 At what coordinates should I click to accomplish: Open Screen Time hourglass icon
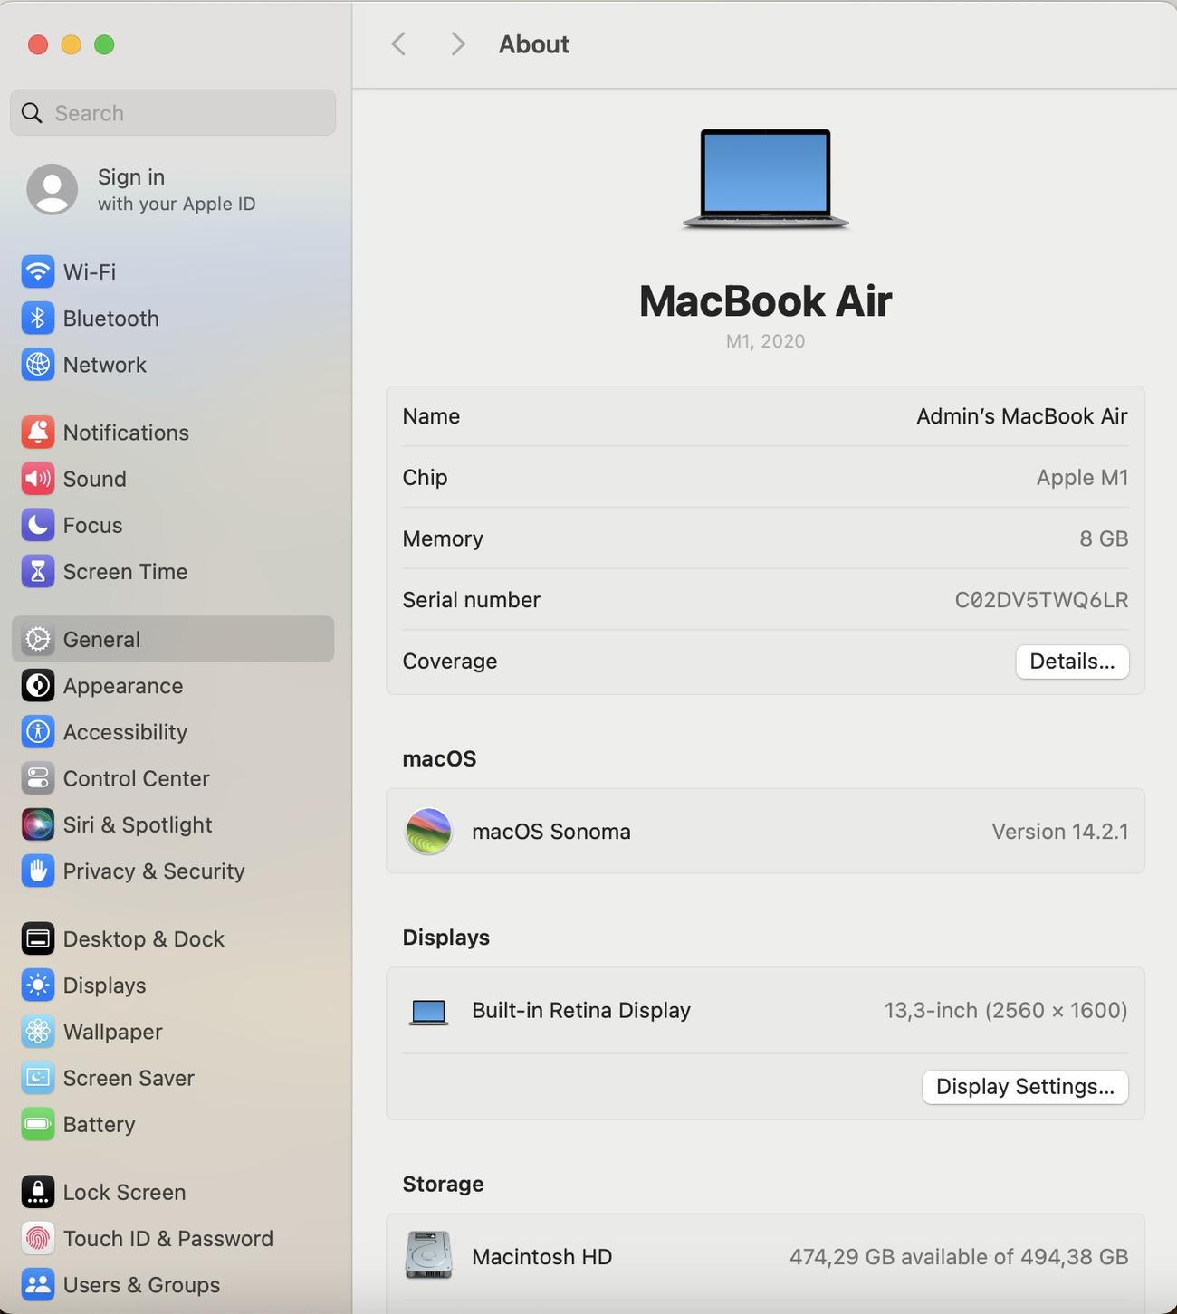38,571
